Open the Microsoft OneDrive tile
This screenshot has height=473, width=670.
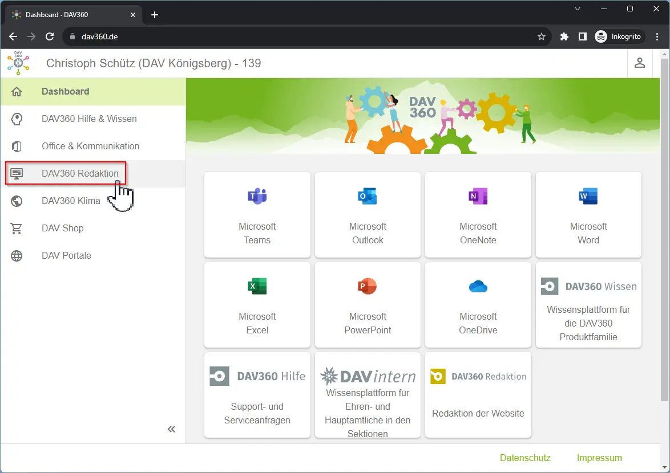pos(478,305)
